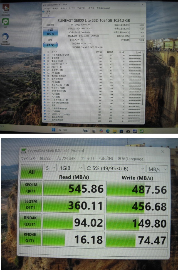The height and width of the screenshot is (270, 178).
Task: Click the CrystalDiskMark title bar icon
Action: pyautogui.click(x=24, y=151)
